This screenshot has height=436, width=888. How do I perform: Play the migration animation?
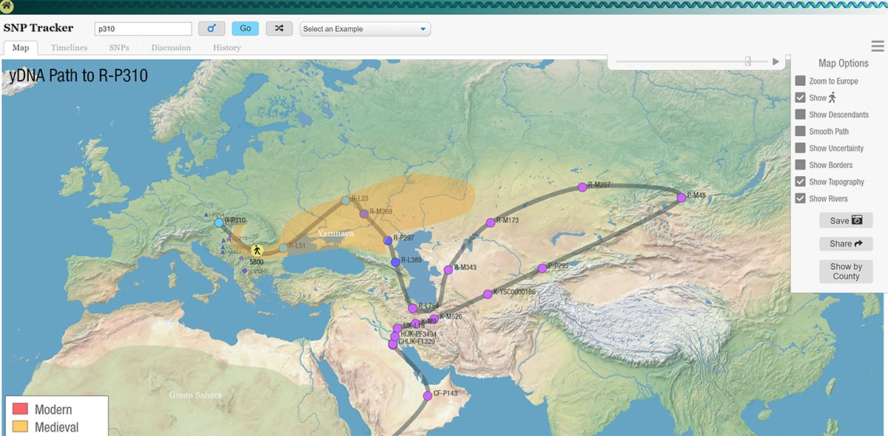(776, 62)
